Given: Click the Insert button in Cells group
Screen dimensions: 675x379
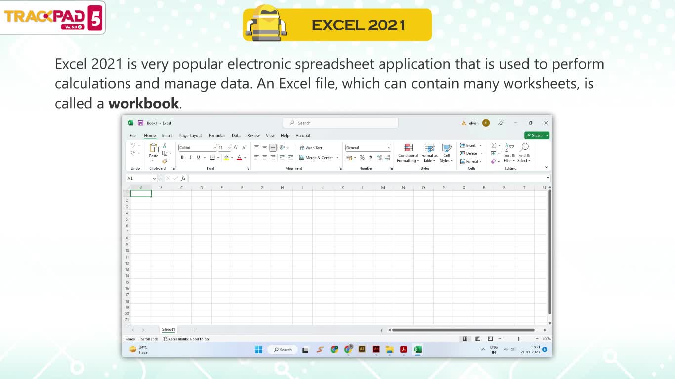Looking at the screenshot, I should pyautogui.click(x=470, y=145).
